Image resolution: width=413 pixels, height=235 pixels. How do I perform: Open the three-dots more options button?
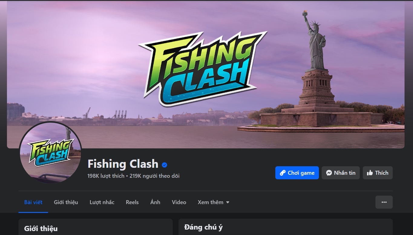click(x=384, y=202)
